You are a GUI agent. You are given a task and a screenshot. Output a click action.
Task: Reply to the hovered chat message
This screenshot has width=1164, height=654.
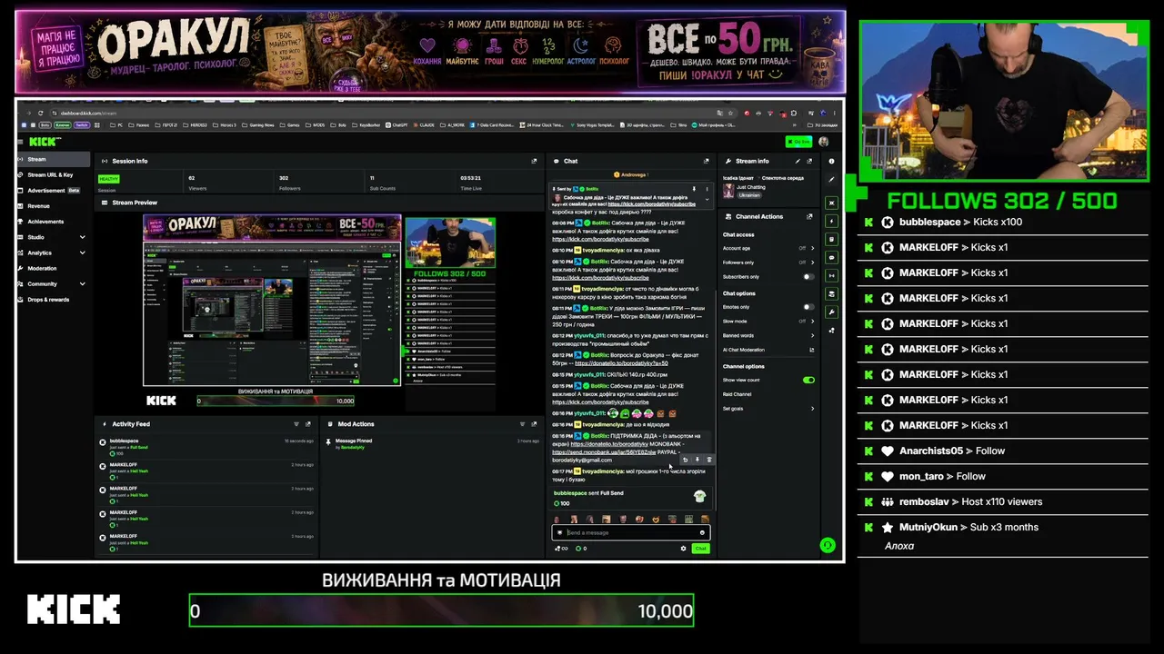686,460
